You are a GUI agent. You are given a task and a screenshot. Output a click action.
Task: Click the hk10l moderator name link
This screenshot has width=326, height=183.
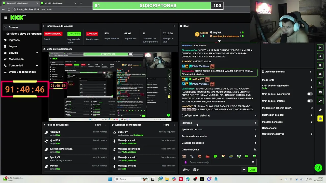[124, 169]
